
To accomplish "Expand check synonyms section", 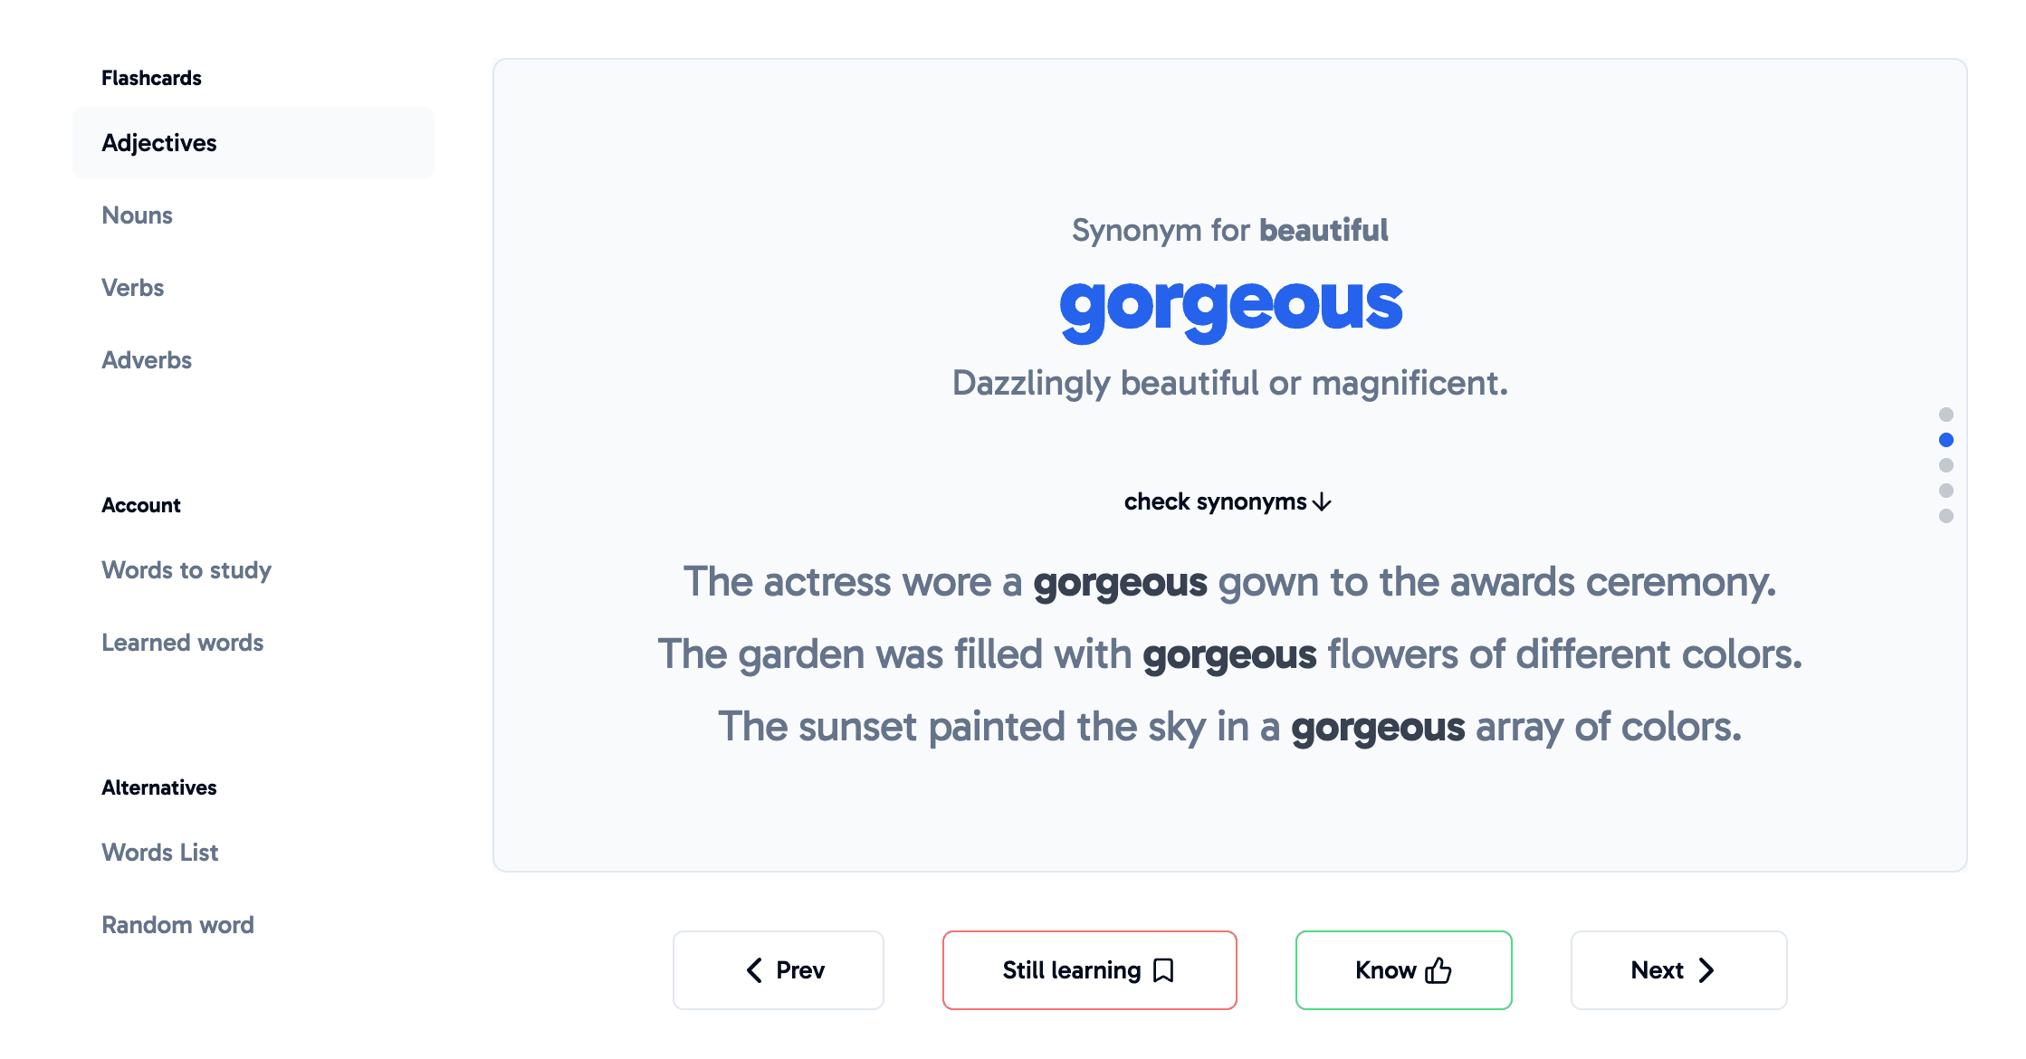I will click(1228, 500).
